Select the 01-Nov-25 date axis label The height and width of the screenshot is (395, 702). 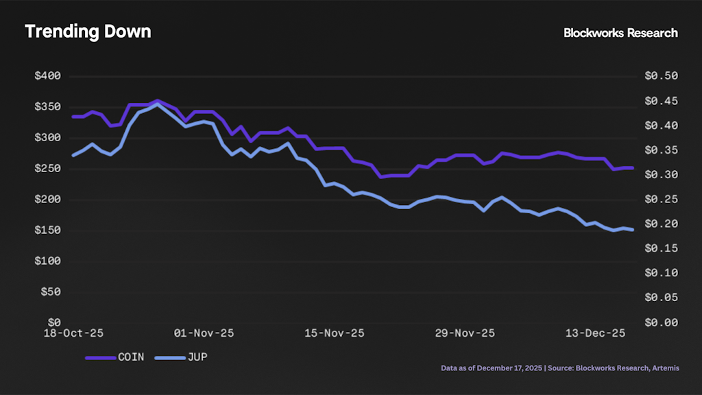[x=204, y=334]
